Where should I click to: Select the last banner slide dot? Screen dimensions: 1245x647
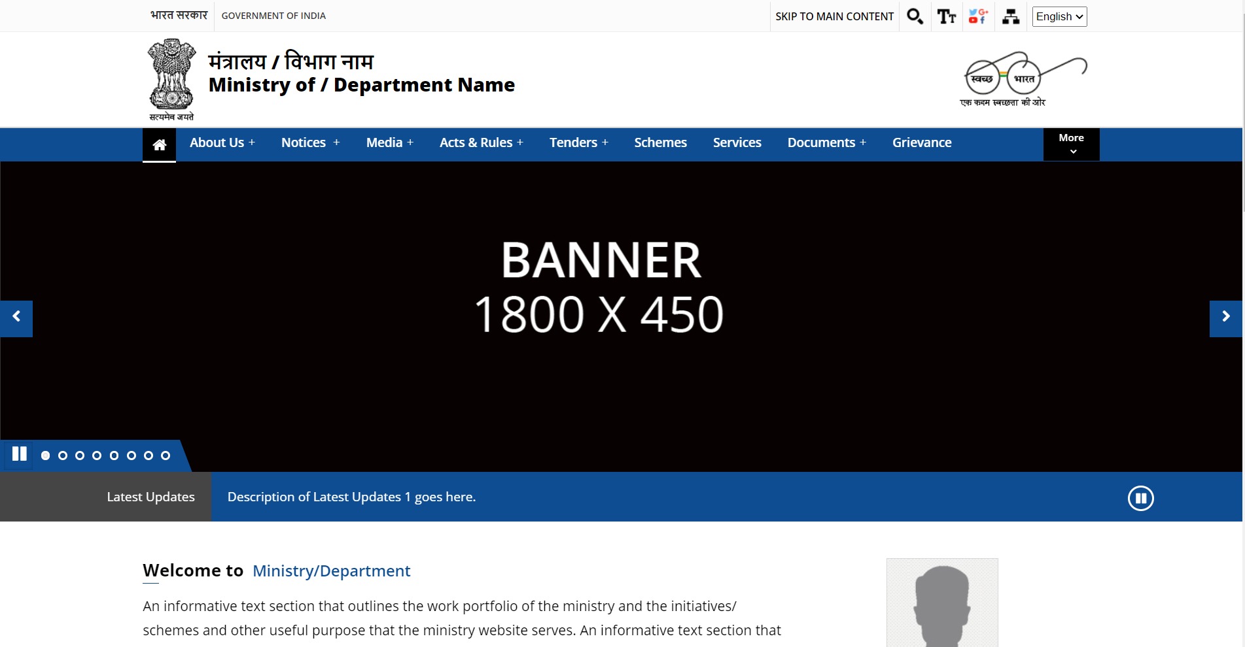[x=166, y=456]
